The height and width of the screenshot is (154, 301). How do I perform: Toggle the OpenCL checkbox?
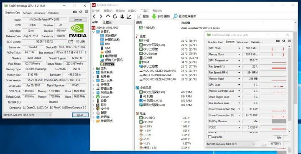(25, 107)
